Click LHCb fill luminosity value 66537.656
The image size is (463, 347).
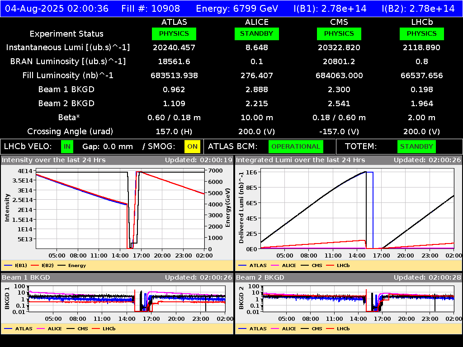click(x=422, y=75)
